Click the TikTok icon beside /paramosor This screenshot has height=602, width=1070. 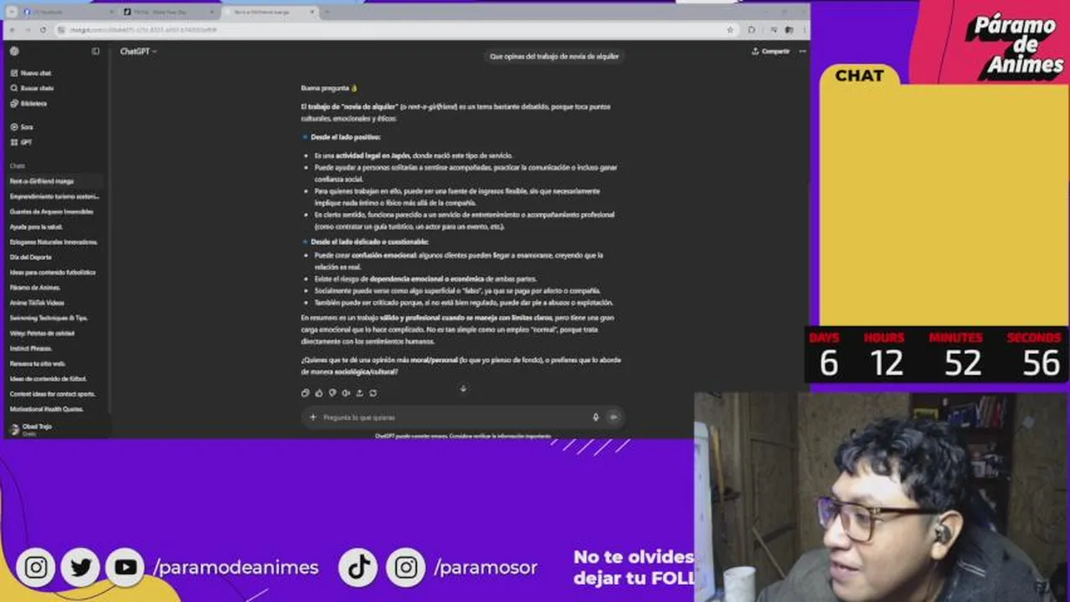click(x=359, y=568)
